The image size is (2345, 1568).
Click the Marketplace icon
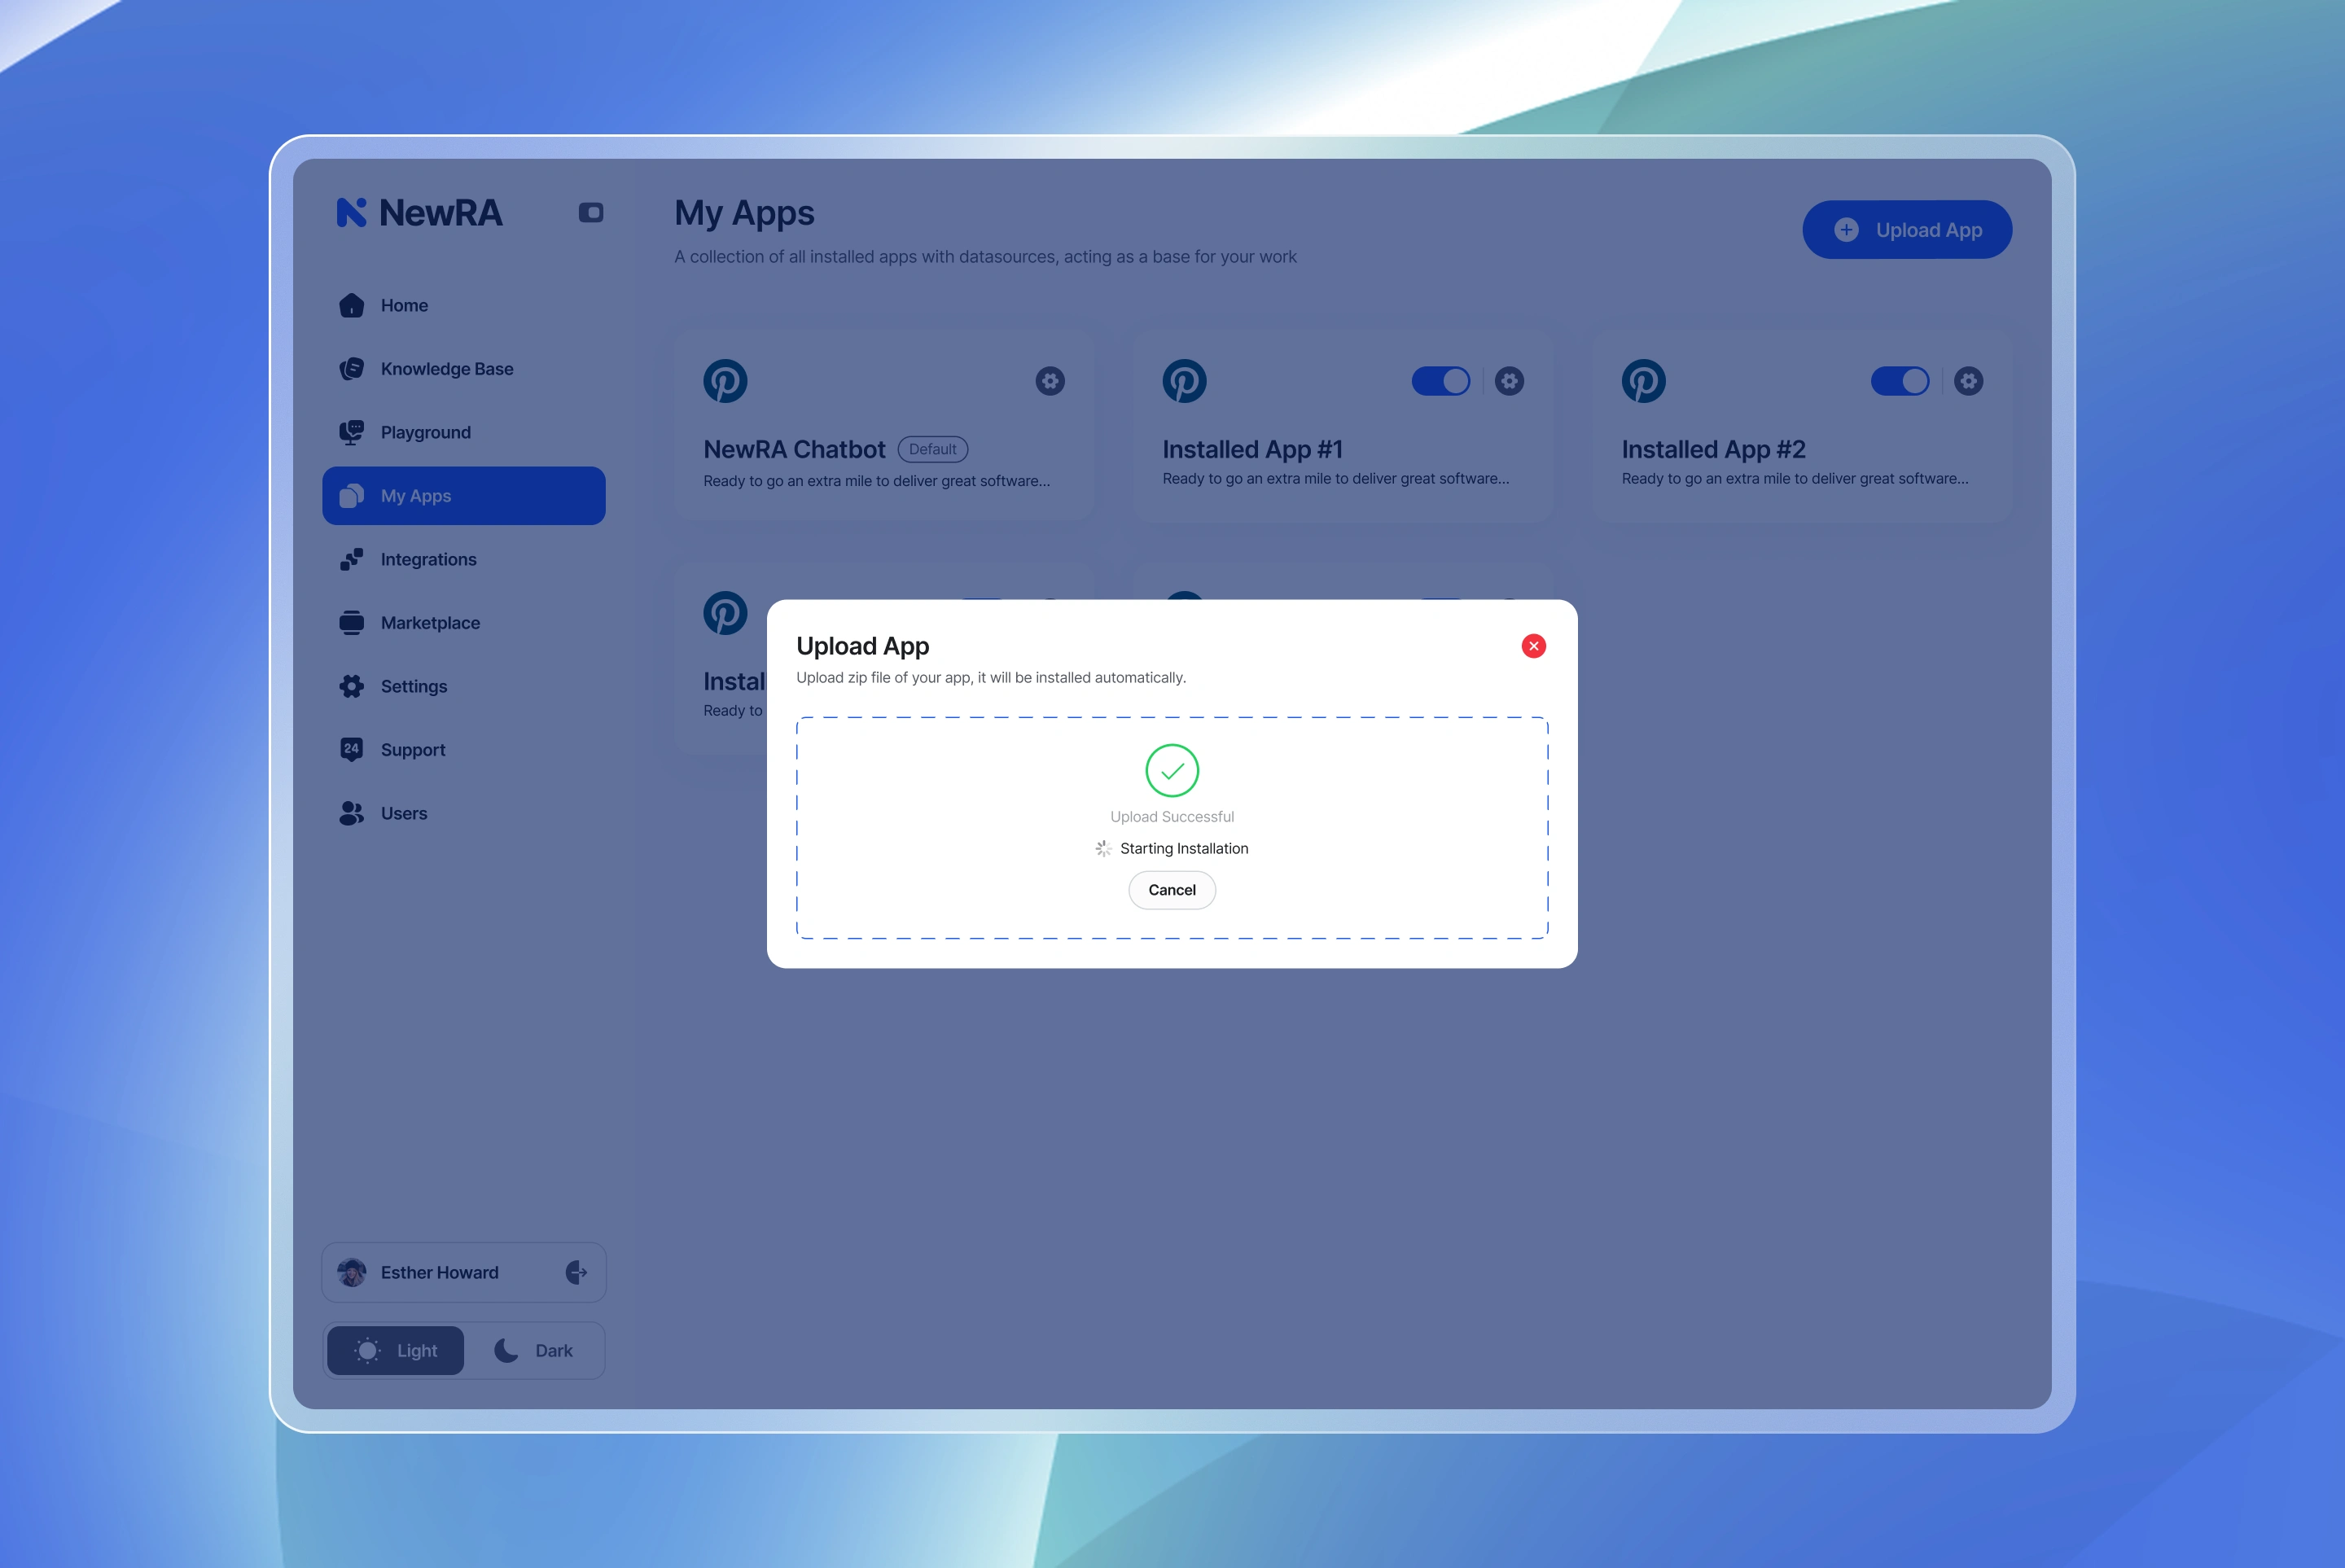(x=351, y=623)
